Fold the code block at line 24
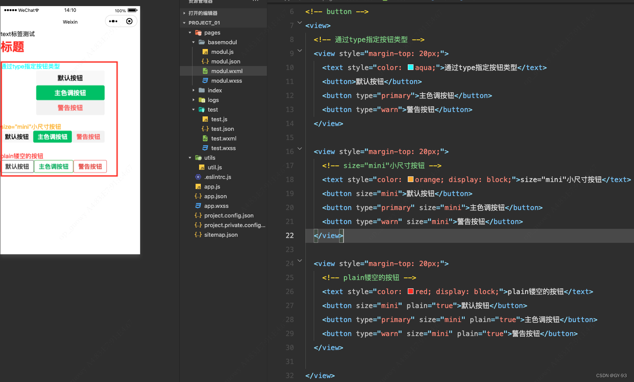 pyautogui.click(x=300, y=261)
